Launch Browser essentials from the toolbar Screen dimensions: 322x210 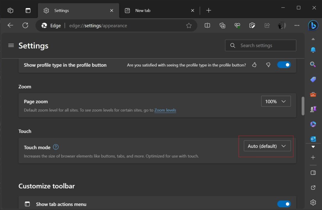237,25
